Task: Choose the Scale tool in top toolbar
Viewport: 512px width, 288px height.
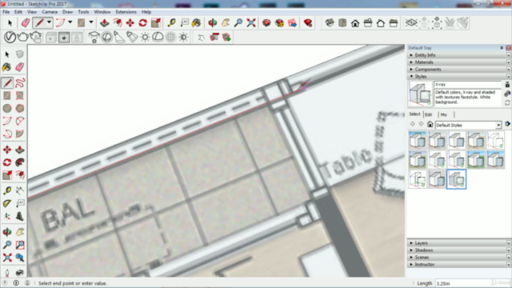Action: 156,23
